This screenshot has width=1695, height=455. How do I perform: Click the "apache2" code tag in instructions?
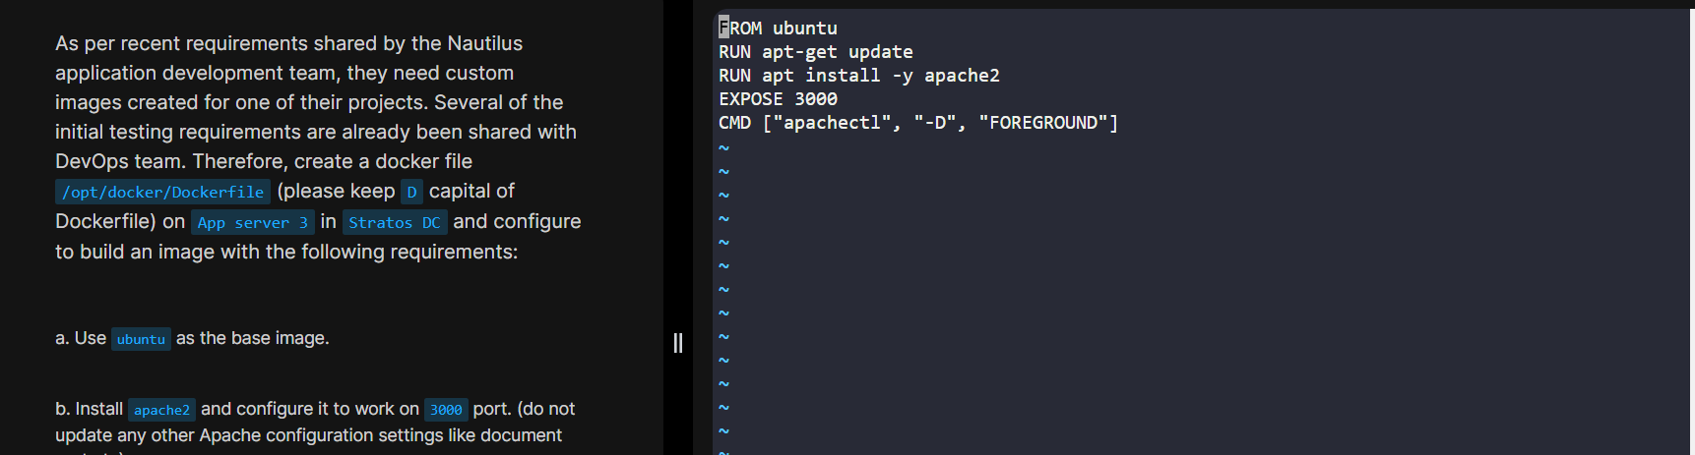click(x=161, y=410)
